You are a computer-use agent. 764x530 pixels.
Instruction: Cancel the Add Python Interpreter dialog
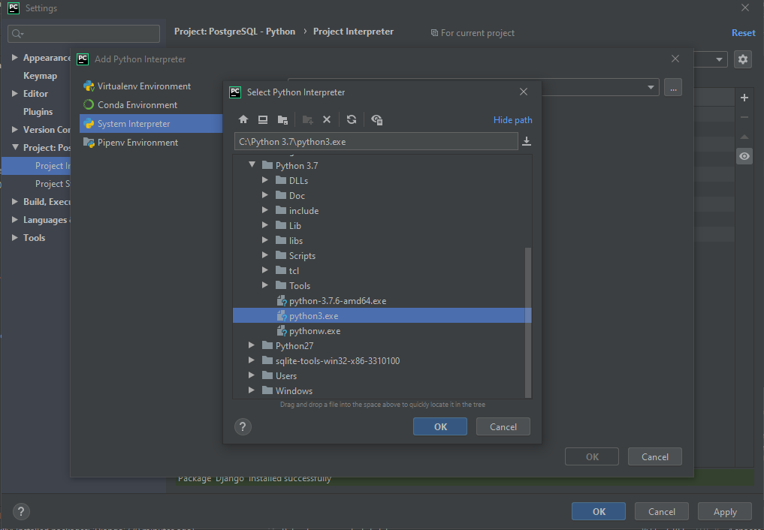coord(655,457)
